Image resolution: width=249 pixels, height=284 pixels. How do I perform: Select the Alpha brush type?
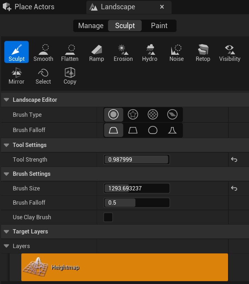coord(133,115)
